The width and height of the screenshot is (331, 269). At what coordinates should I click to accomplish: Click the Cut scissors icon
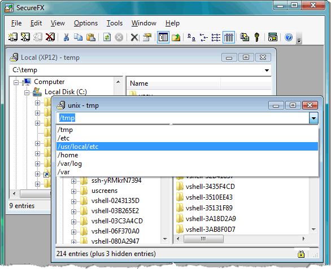click(x=66, y=37)
